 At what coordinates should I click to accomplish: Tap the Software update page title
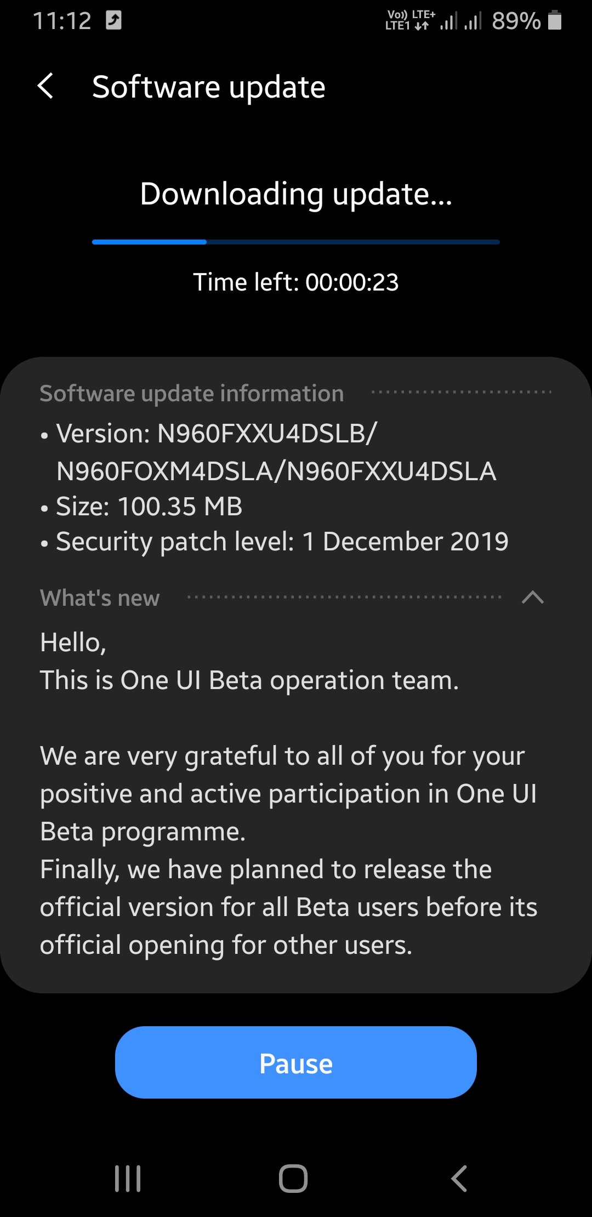click(209, 87)
